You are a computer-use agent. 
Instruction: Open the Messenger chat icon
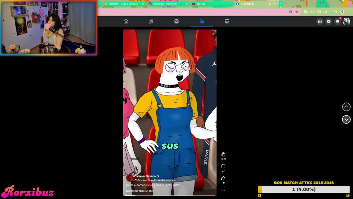[329, 22]
